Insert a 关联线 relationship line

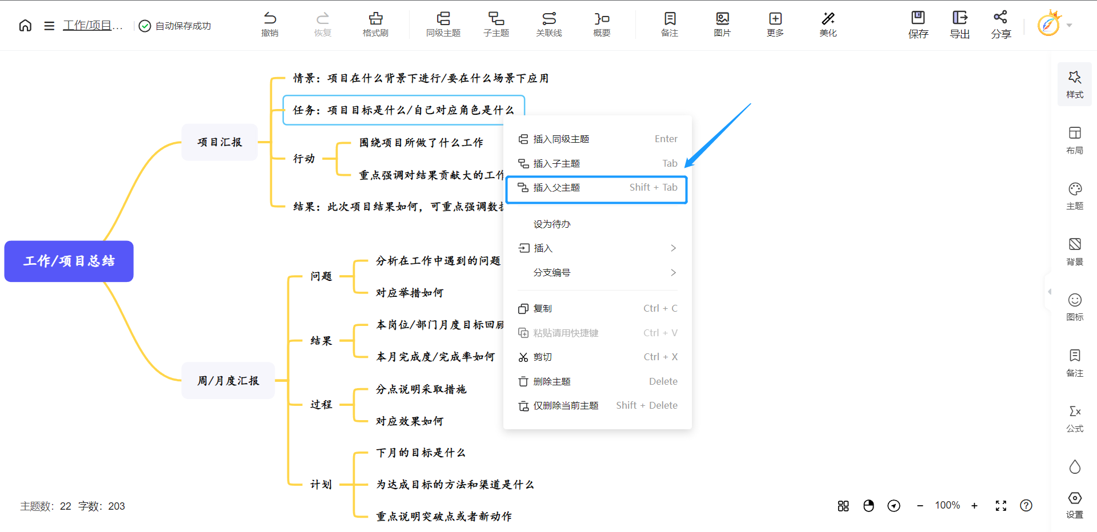tap(549, 24)
